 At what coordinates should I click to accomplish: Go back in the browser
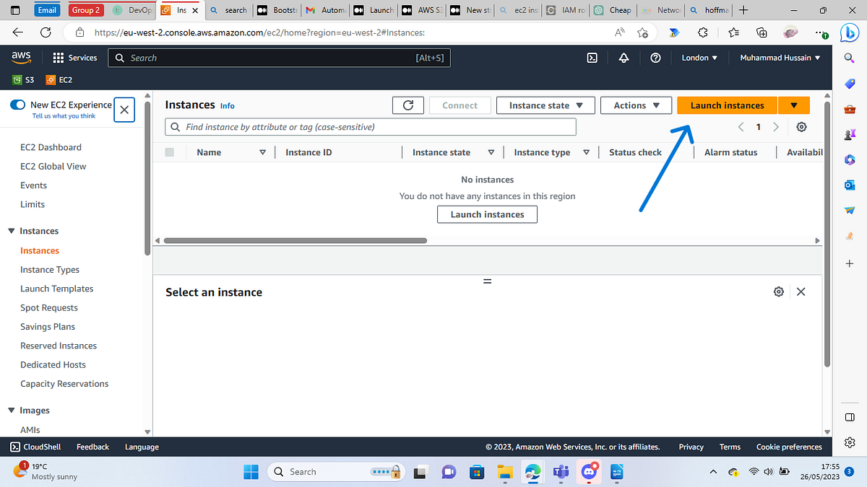click(x=18, y=32)
